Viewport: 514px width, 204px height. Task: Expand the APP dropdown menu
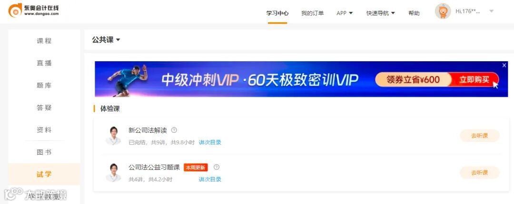point(345,13)
